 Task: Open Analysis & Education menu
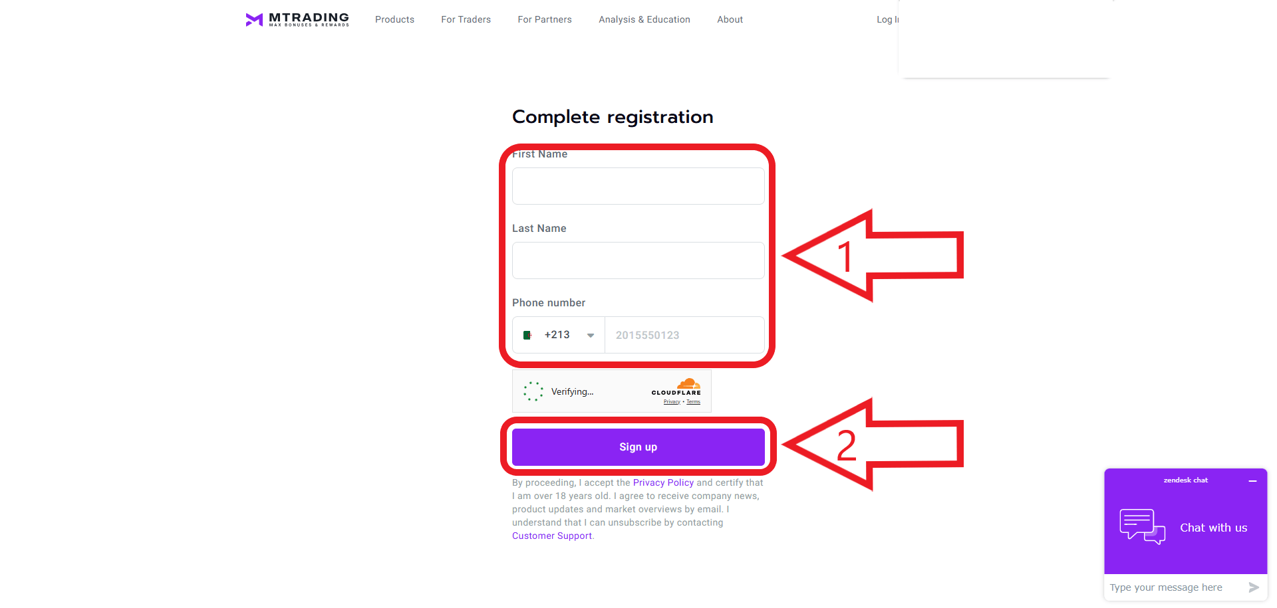(x=644, y=19)
